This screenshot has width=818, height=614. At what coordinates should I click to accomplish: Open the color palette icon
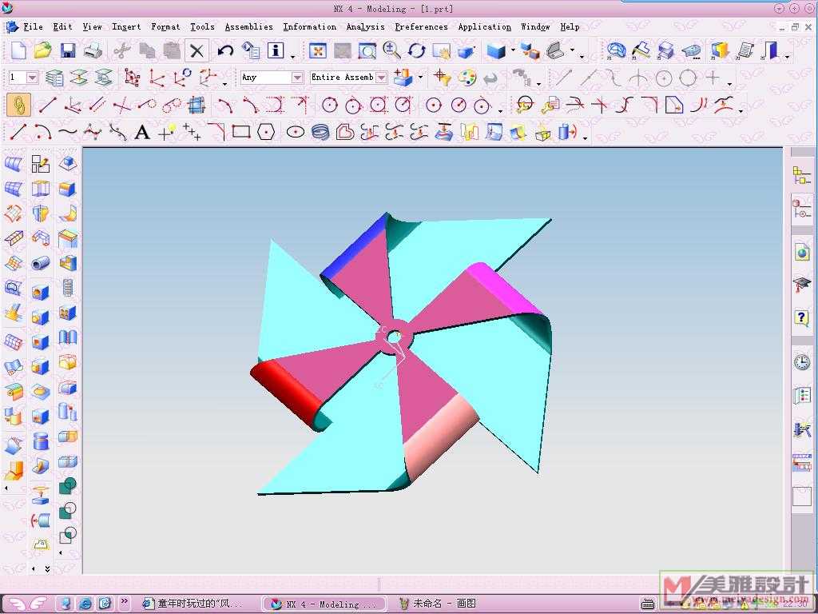pos(467,78)
